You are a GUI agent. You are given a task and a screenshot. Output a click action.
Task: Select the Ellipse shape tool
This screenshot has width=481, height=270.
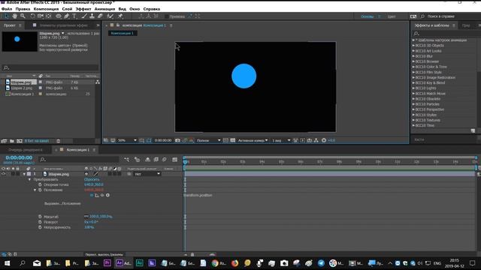(59, 16)
